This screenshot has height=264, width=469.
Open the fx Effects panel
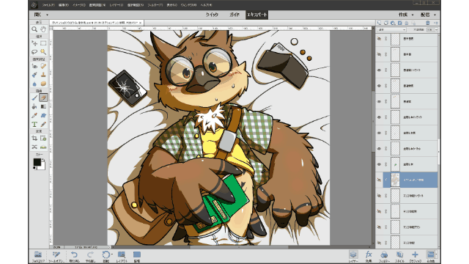369,256
